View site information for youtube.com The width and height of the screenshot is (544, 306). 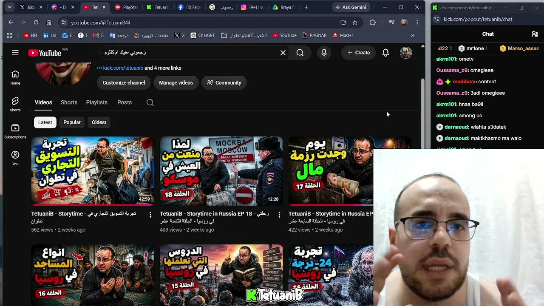[63, 23]
